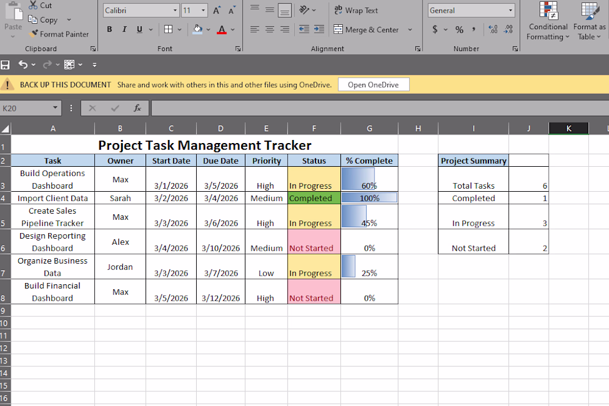Expand fill color dropdown arrow
This screenshot has height=406, width=609.
pos(208,29)
